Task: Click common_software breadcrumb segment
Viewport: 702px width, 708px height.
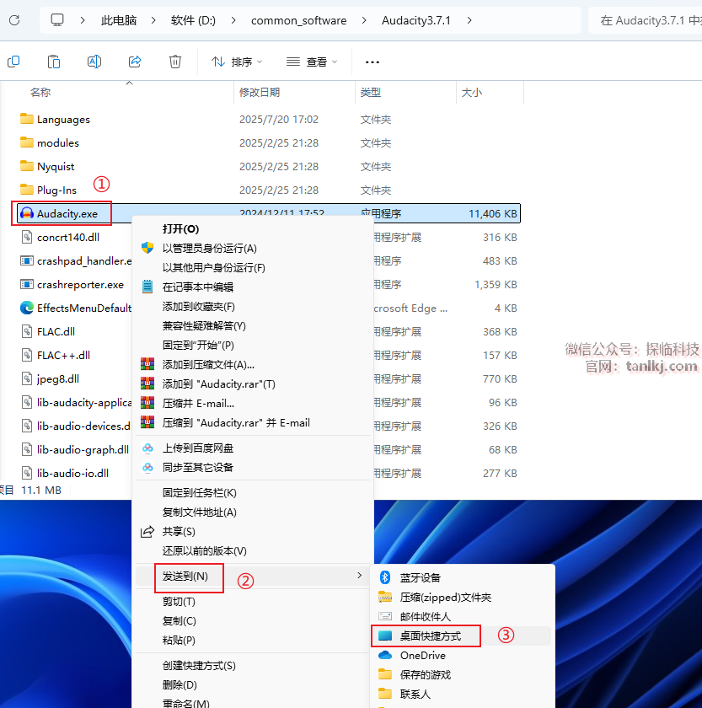Action: tap(299, 20)
